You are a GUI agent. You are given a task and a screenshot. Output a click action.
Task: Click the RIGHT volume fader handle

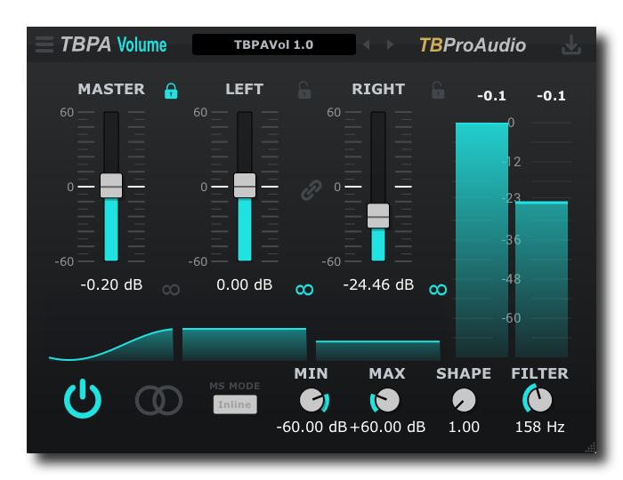378,215
